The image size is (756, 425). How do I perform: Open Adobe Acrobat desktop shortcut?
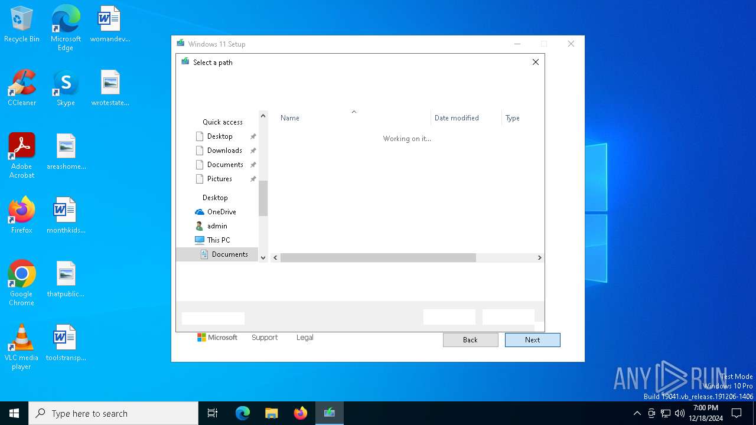click(22, 156)
